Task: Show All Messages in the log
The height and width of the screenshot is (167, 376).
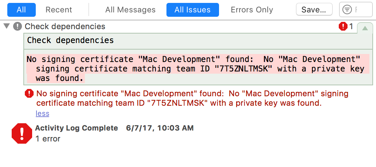Action: [x=130, y=10]
